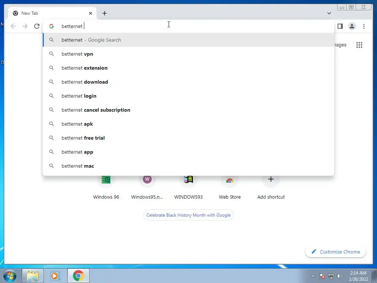Click the Google G icon in address bar
Screen dimensions: 377x283
pos(52,26)
